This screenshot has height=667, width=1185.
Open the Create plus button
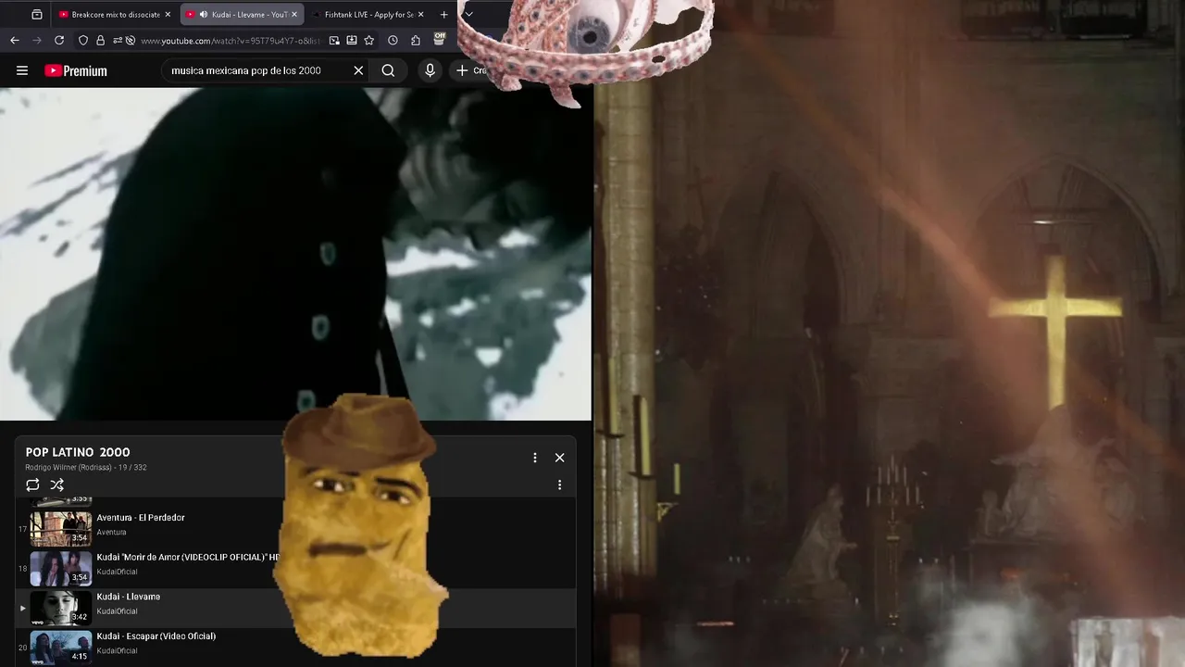[470, 70]
